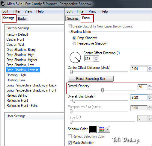Click Factory Settings list header
152x146 pixels.
(x=34, y=28)
